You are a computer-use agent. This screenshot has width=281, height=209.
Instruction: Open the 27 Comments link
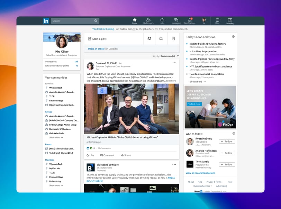(x=104, y=148)
